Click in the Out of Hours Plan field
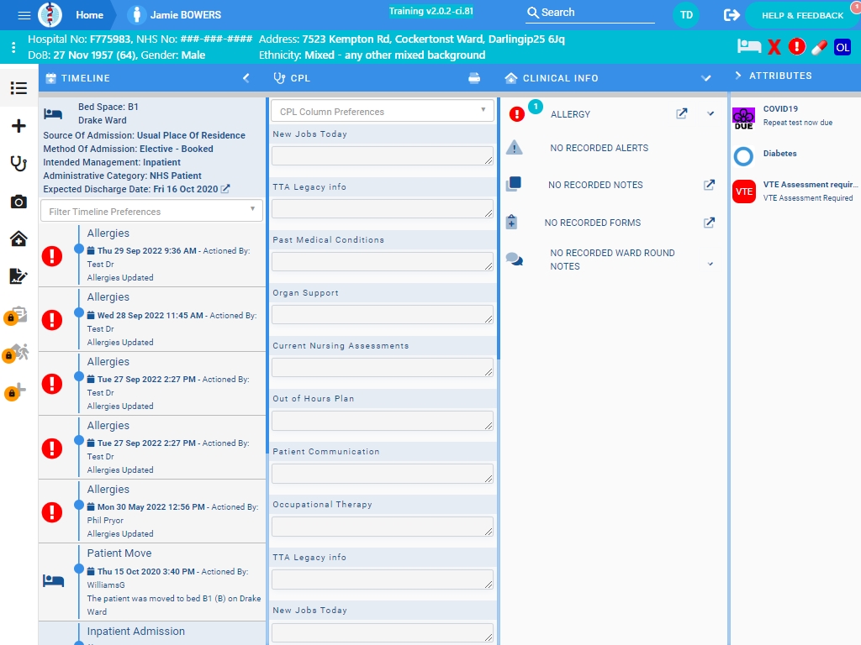This screenshot has width=861, height=645. point(383,420)
